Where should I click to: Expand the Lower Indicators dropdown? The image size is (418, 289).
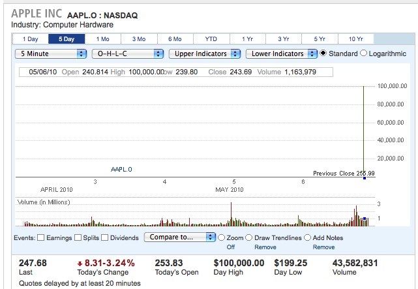282,53
